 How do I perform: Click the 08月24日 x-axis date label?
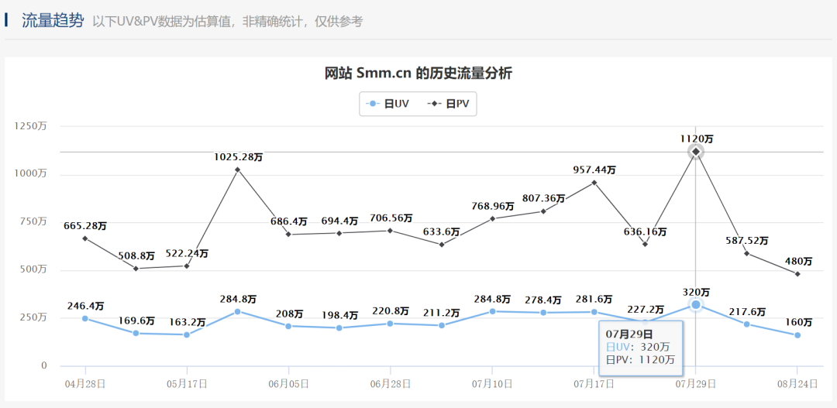[798, 384]
